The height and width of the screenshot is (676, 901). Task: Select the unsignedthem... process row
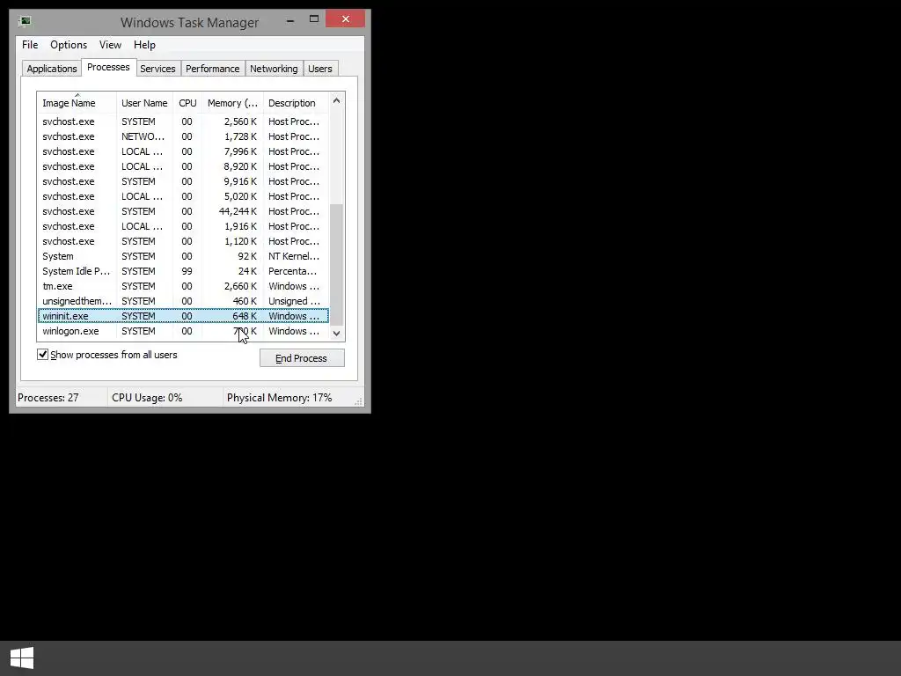click(x=183, y=301)
